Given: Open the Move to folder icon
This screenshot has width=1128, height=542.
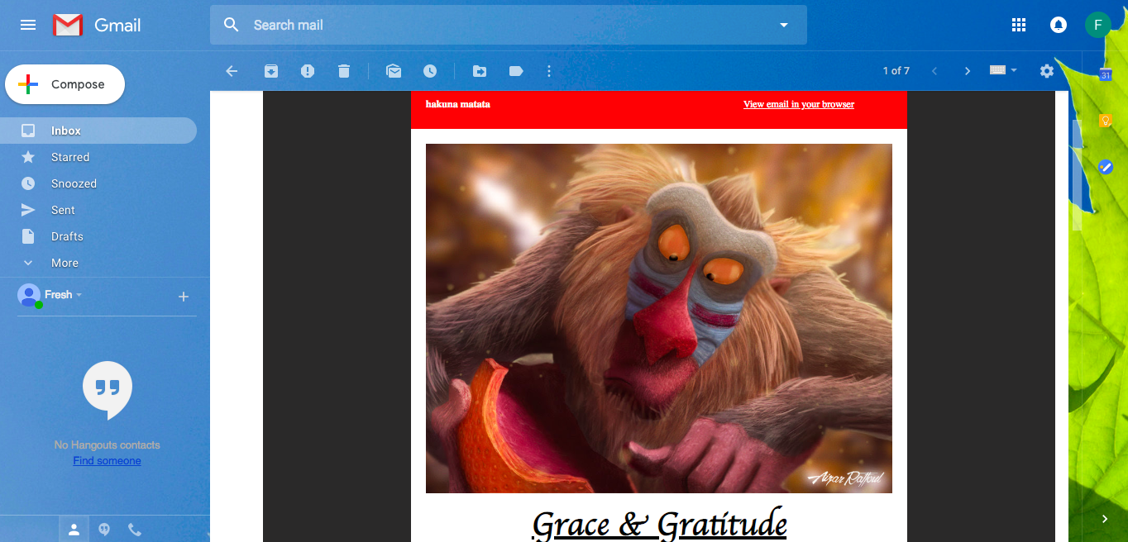Looking at the screenshot, I should coord(480,71).
